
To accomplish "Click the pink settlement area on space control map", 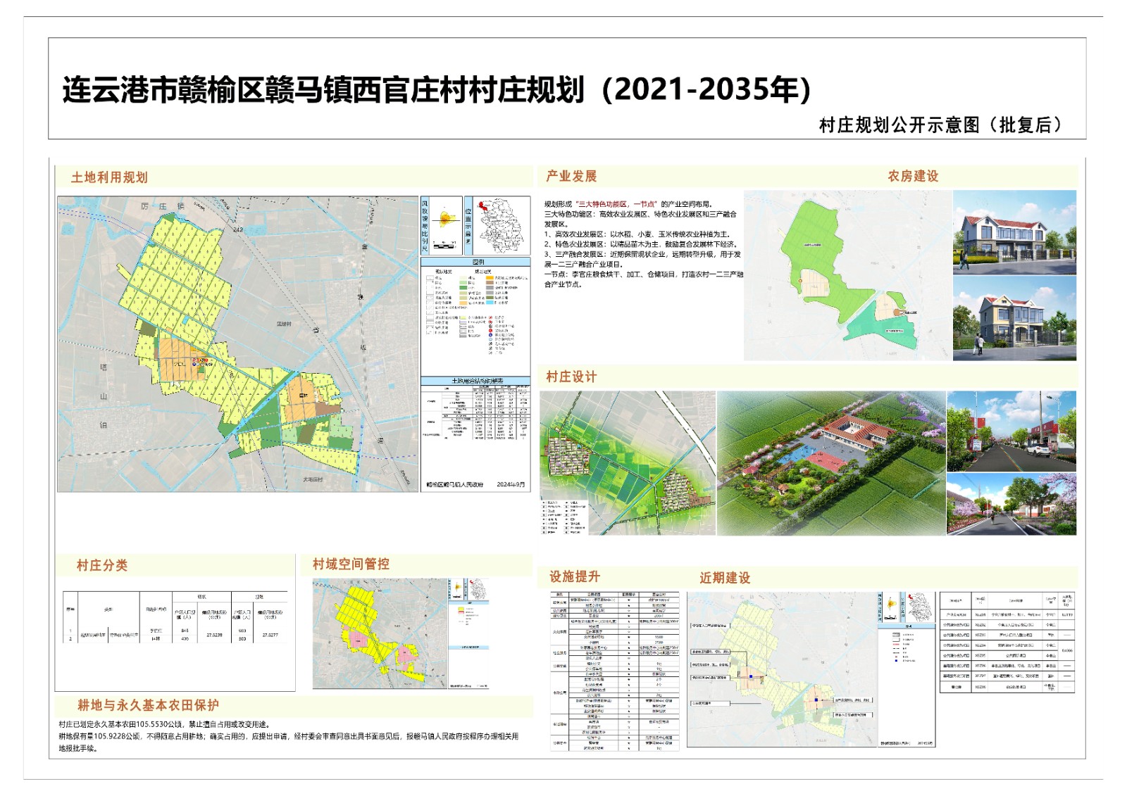I will click(359, 639).
